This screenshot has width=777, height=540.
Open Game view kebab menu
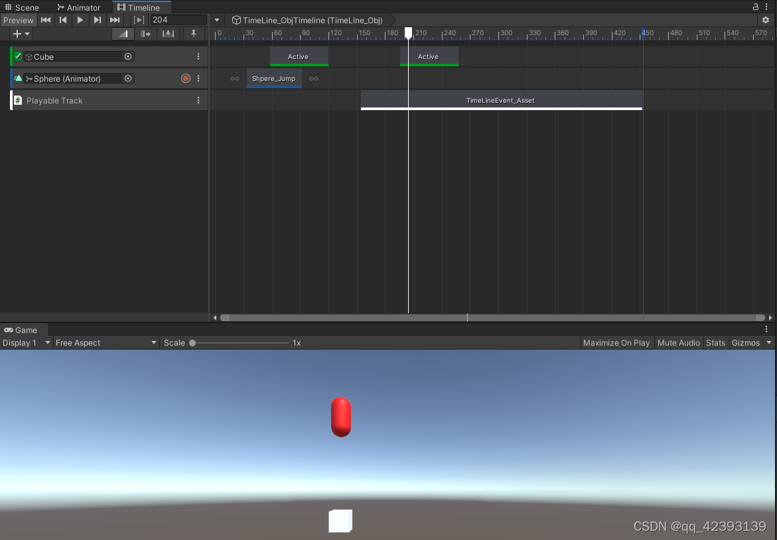tap(766, 330)
